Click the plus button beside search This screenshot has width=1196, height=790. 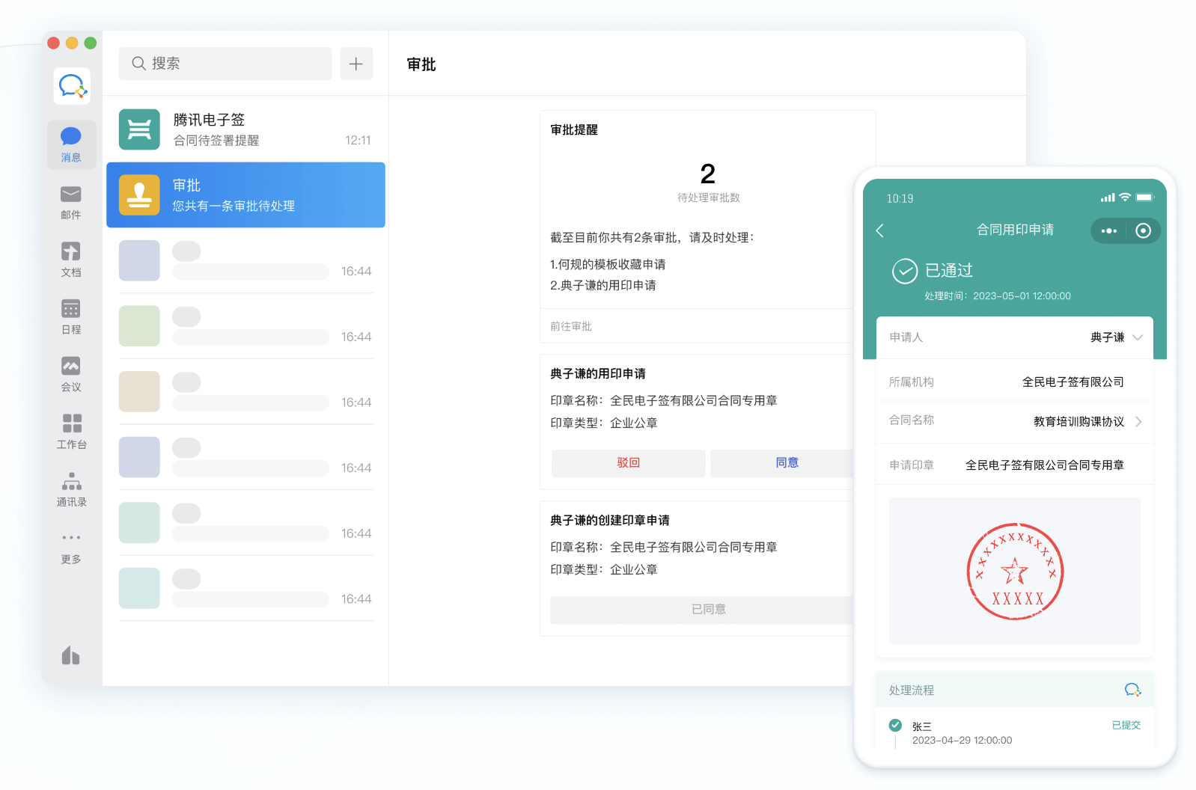point(356,64)
